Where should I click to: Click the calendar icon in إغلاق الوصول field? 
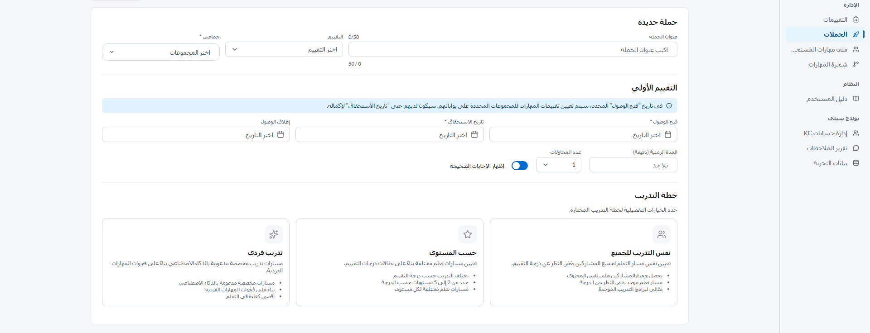tap(280, 134)
